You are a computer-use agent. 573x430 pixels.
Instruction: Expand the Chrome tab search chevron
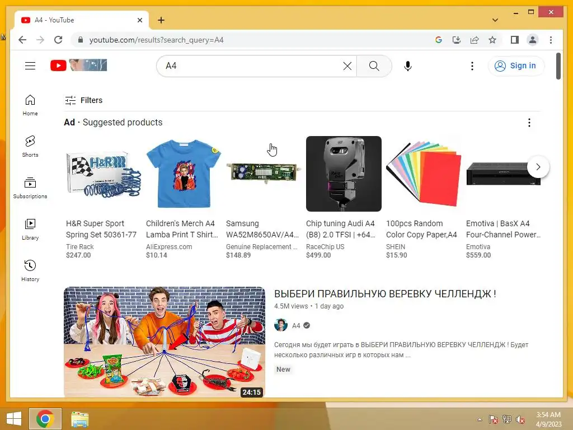495,20
